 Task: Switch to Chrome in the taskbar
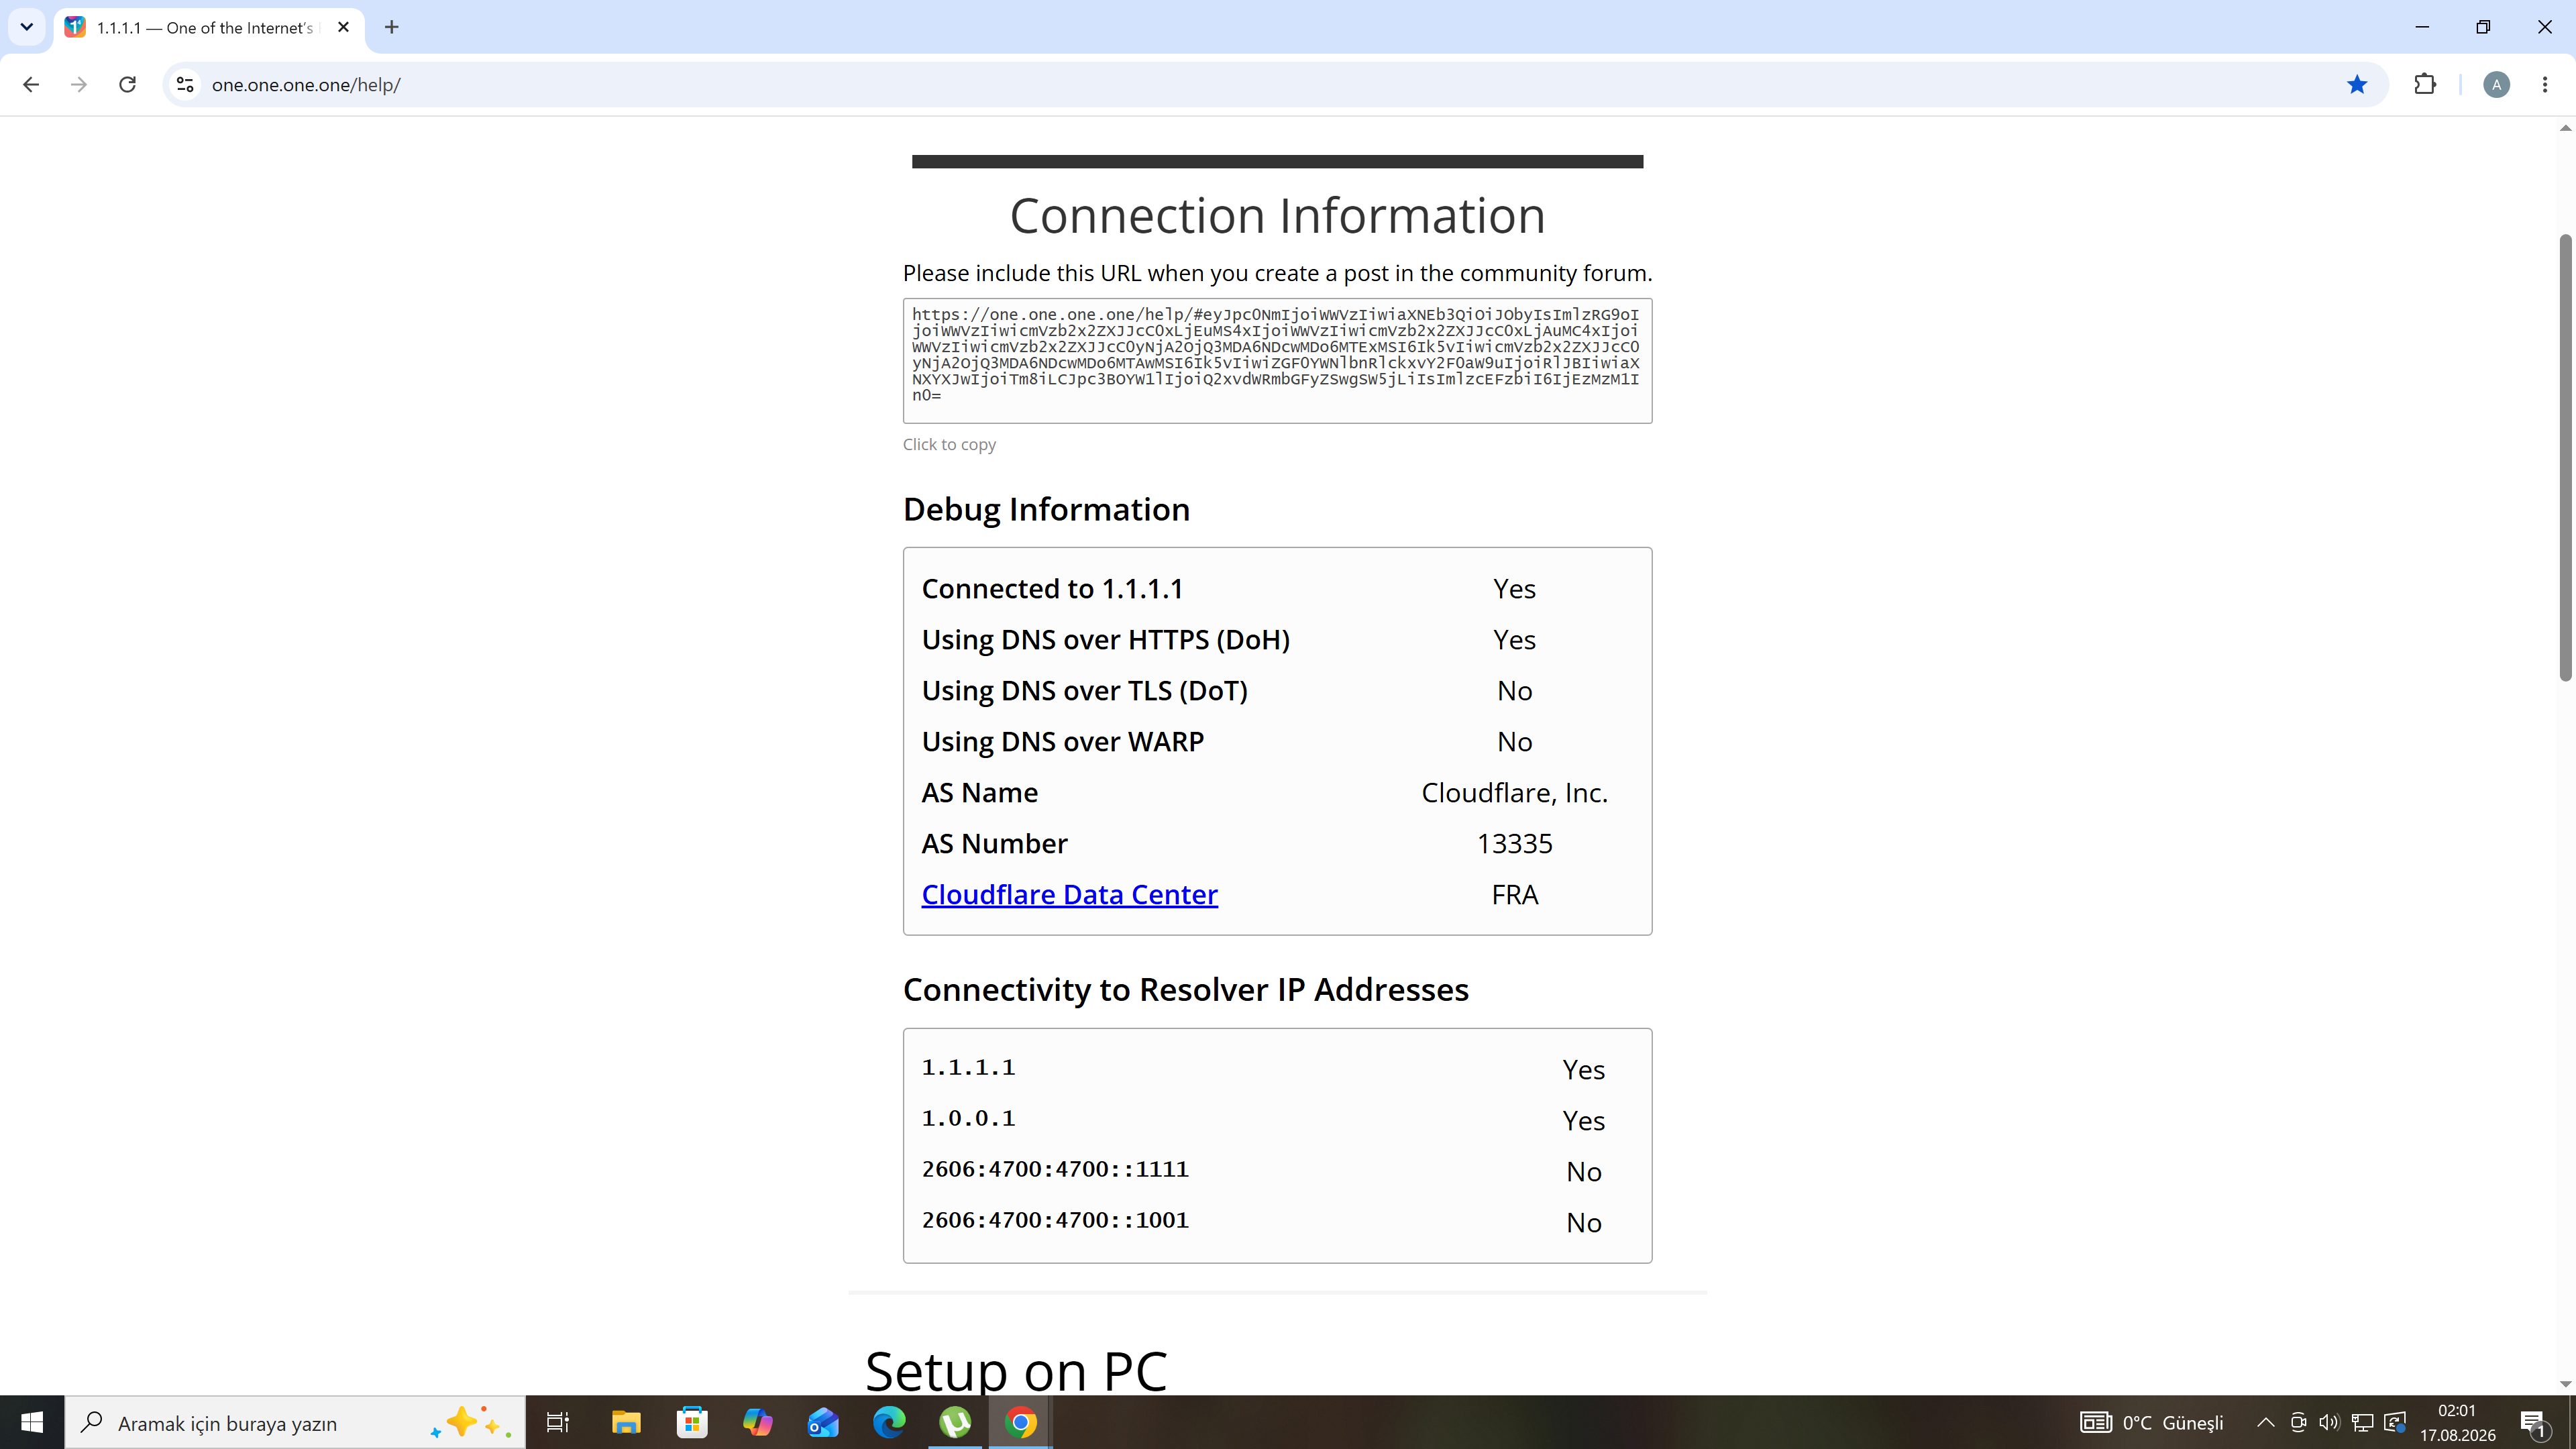[1021, 1422]
